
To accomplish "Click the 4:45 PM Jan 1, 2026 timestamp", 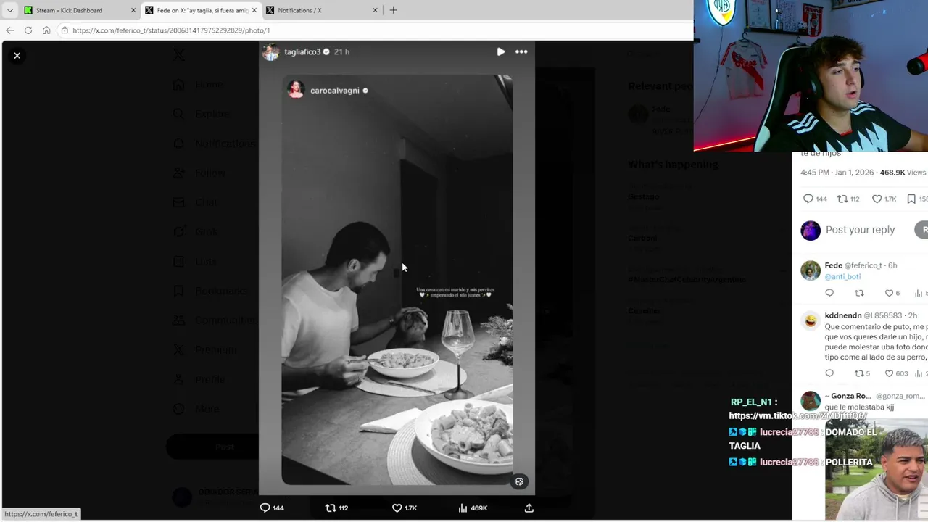I will click(x=837, y=173).
